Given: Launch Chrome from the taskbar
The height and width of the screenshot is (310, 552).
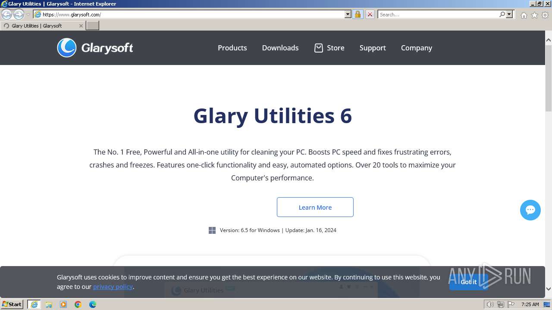Looking at the screenshot, I should [x=78, y=304].
